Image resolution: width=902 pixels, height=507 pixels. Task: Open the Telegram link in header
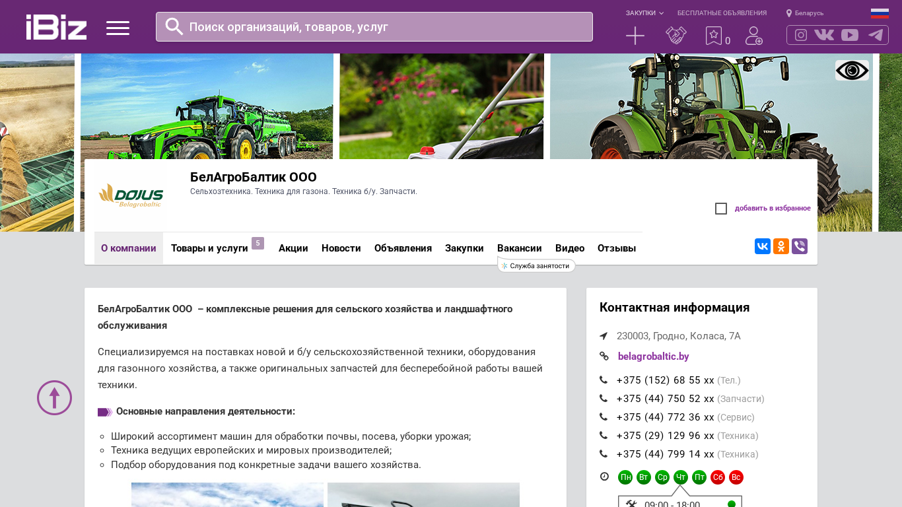pyautogui.click(x=876, y=35)
